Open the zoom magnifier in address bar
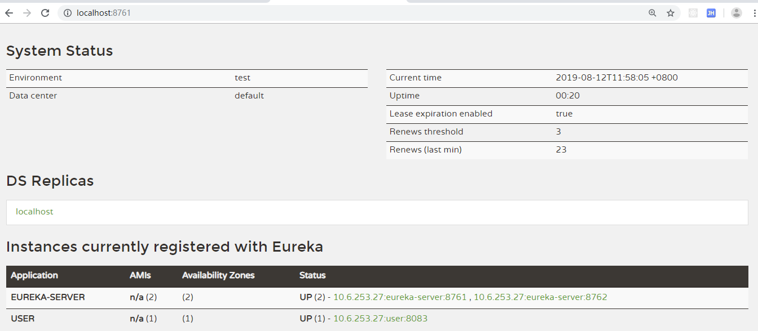The width and height of the screenshot is (758, 331). (x=653, y=13)
